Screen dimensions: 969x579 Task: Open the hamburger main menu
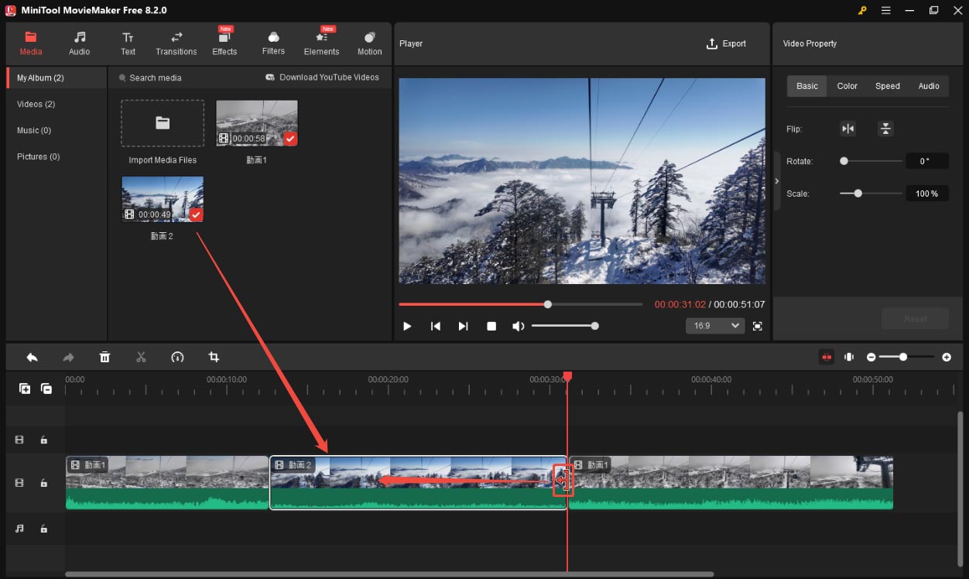click(885, 10)
